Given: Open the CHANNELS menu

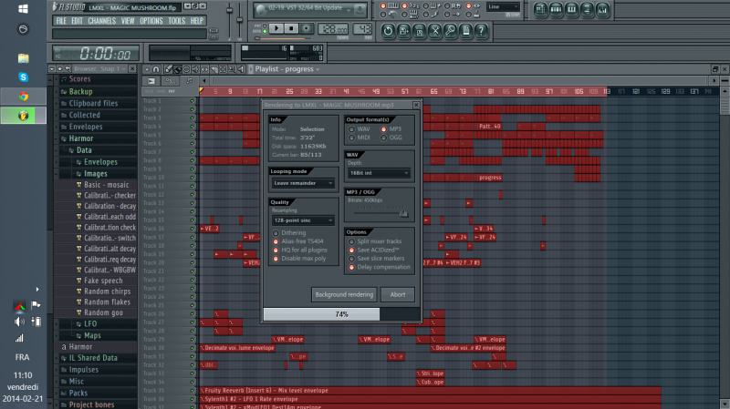Looking at the screenshot, I should [102, 21].
